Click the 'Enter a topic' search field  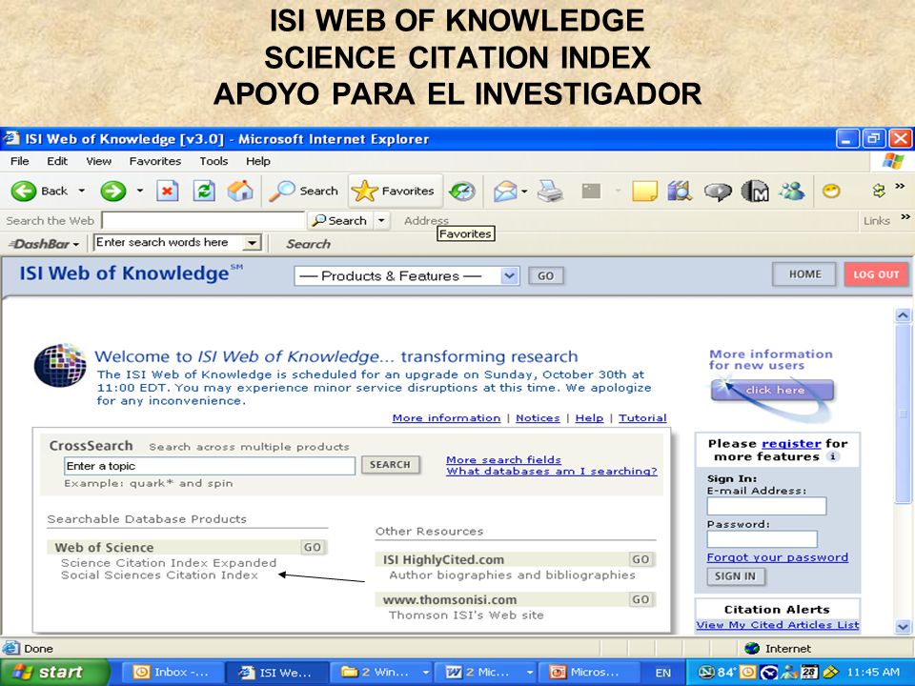[x=210, y=466]
